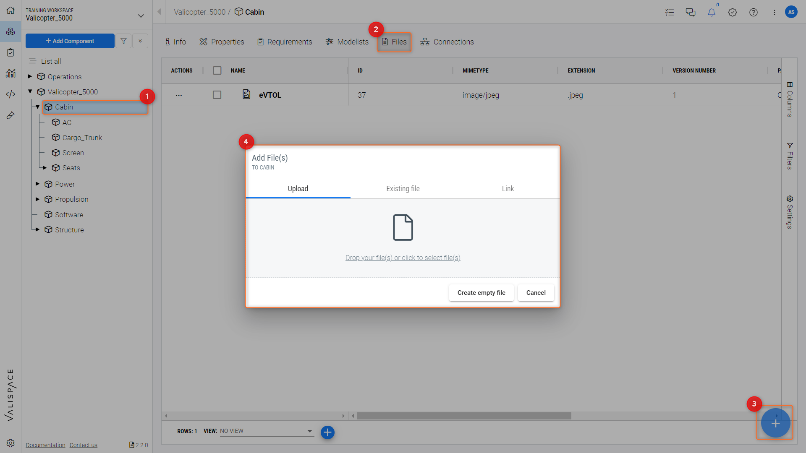The height and width of the screenshot is (453, 806).
Task: Switch to the Requirements tab
Action: tap(285, 42)
